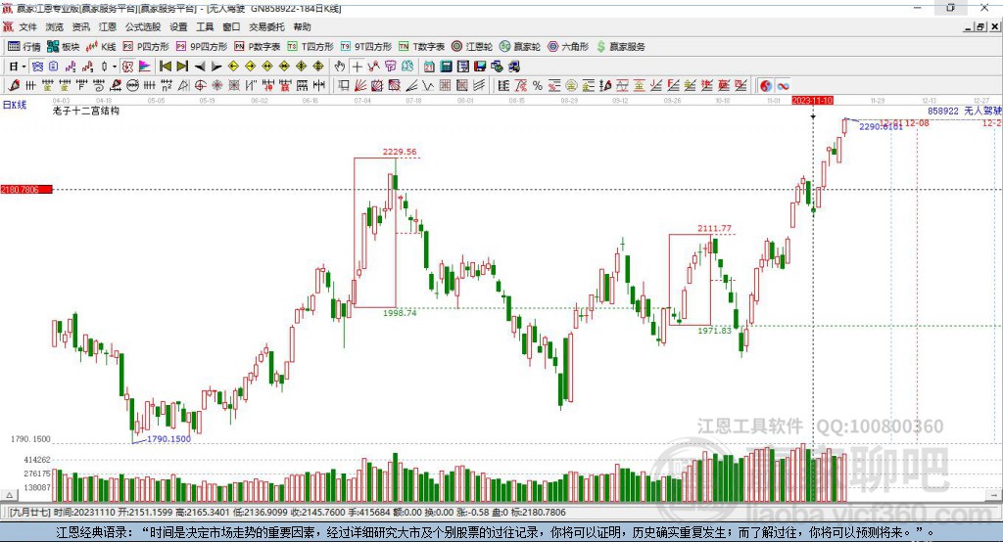Image resolution: width=1003 pixels, height=542 pixels.
Task: Step chart left with black arrow
Action: pyautogui.click(x=200, y=67)
